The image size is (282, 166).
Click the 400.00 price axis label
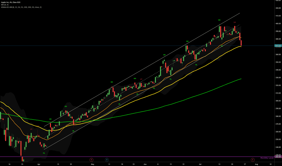tap(278, 24)
